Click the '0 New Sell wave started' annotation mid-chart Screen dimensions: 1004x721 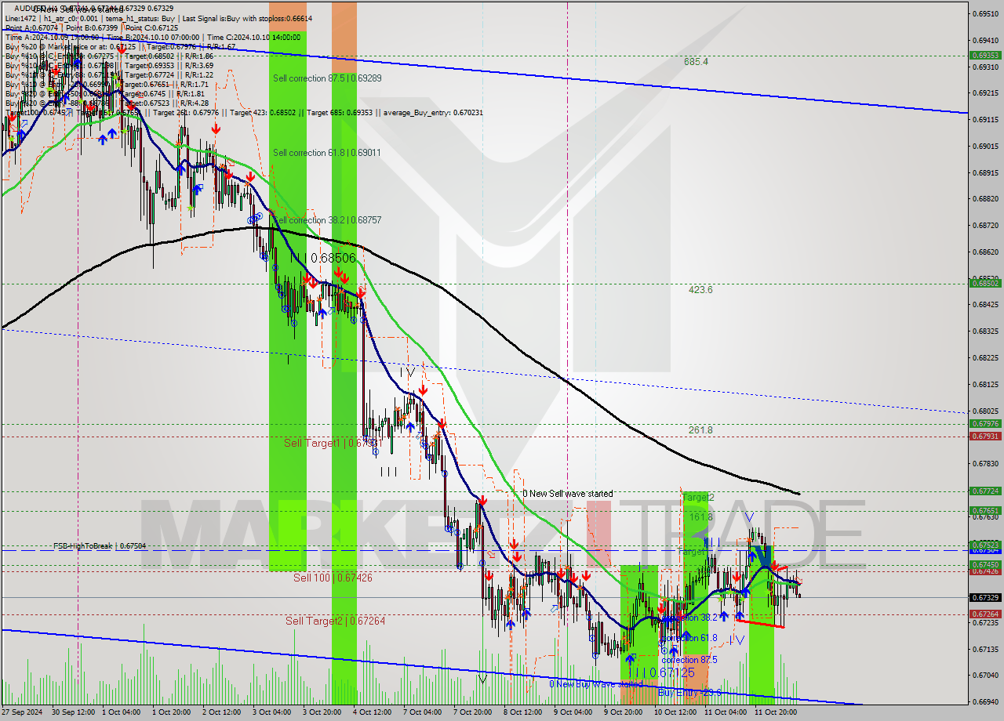(x=568, y=494)
